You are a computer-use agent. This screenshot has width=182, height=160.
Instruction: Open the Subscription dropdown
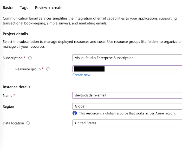pyautogui.click(x=127, y=58)
